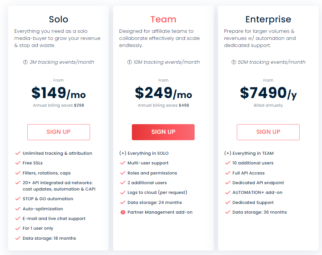This screenshot has height=255, width=322.
Task: Click the $249/mo Team price
Action: 164,93
